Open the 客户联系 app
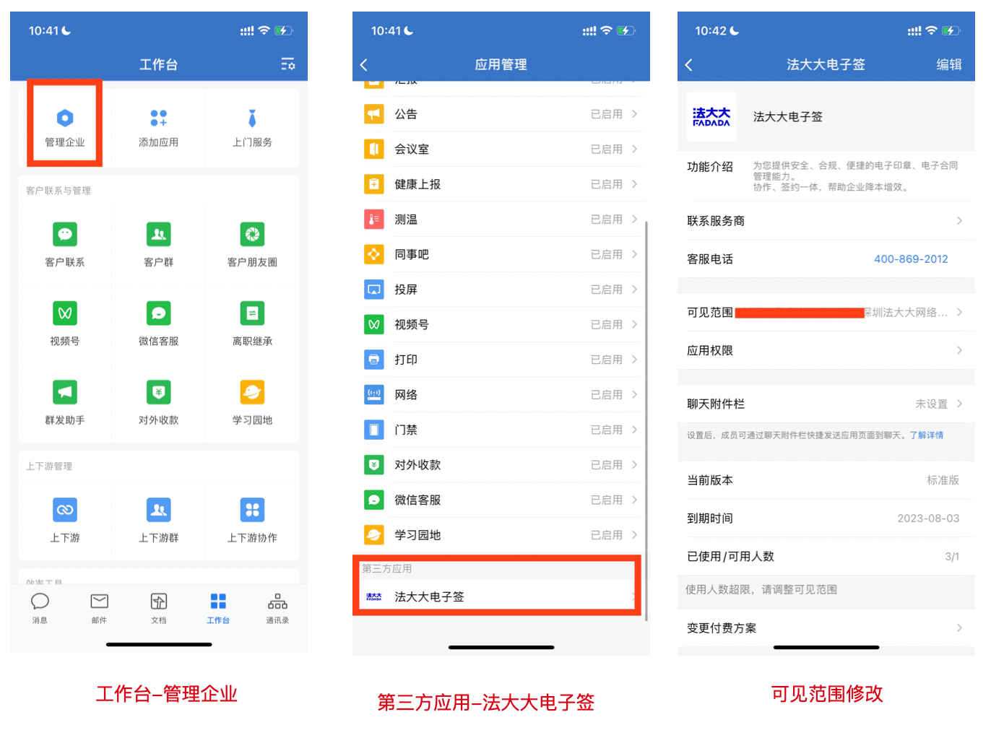 pos(65,246)
